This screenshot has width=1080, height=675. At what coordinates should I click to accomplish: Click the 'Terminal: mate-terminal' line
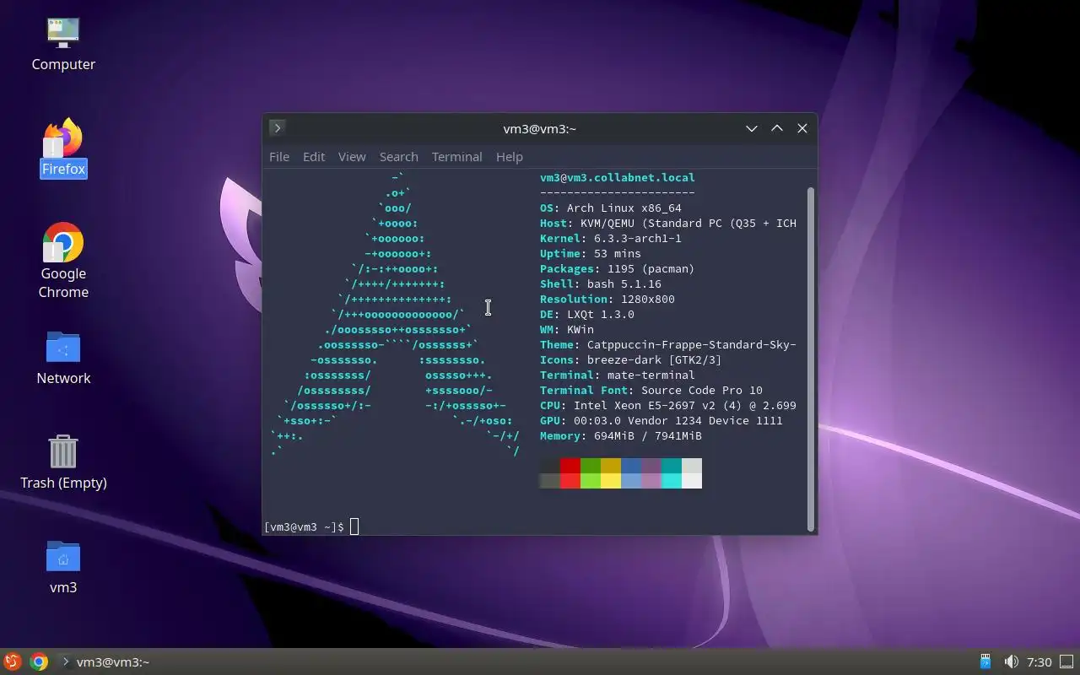click(x=618, y=375)
